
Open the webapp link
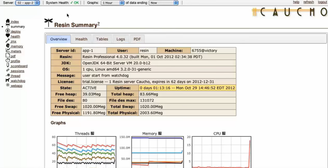coord(17,86)
